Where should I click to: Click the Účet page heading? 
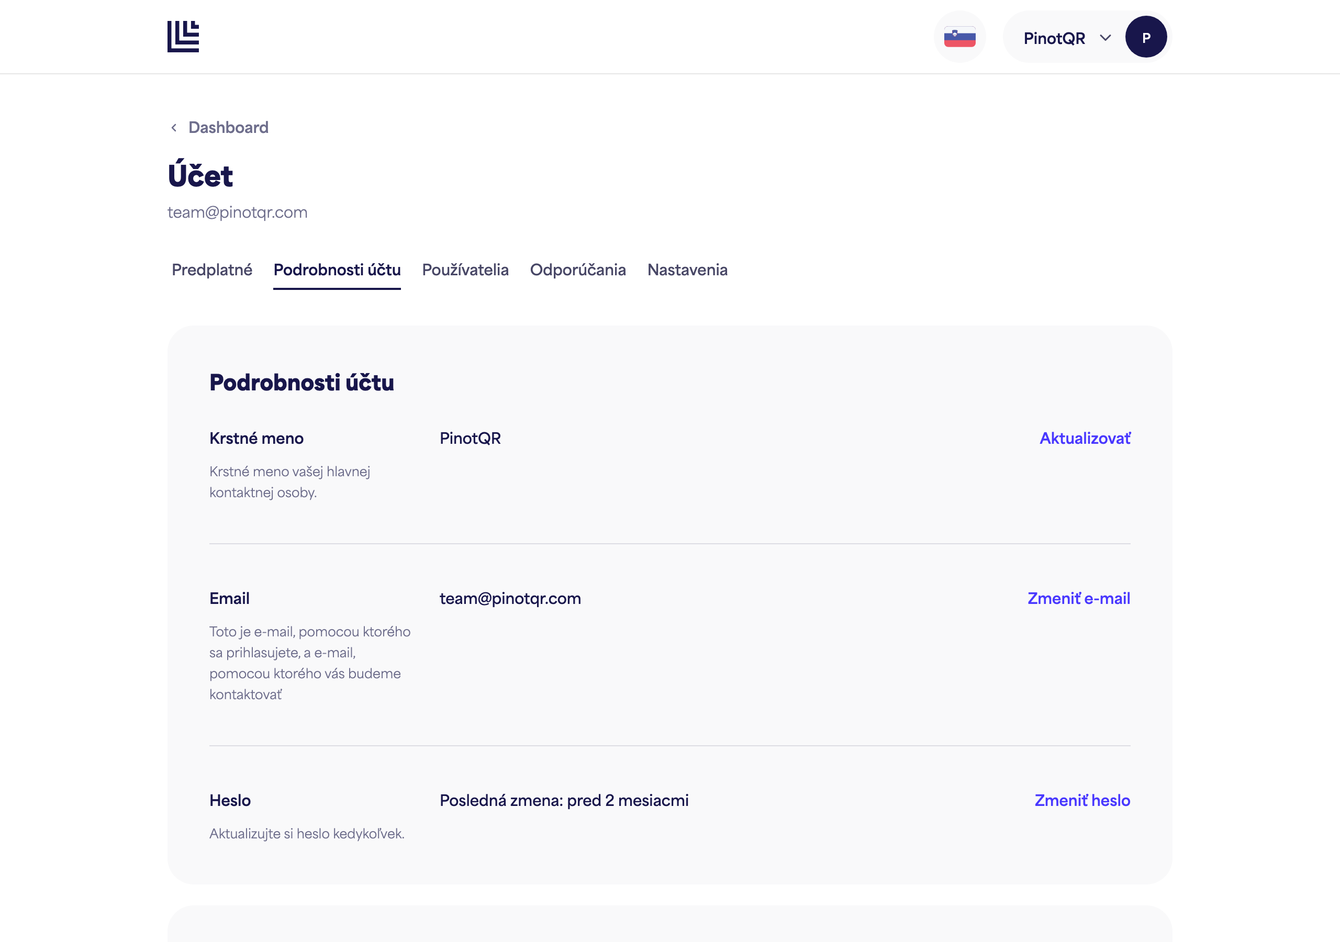[x=200, y=174]
